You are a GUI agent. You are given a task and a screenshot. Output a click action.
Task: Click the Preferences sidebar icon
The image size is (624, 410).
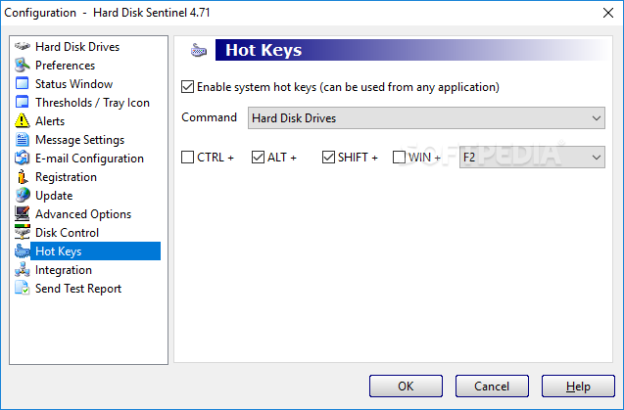(23, 65)
